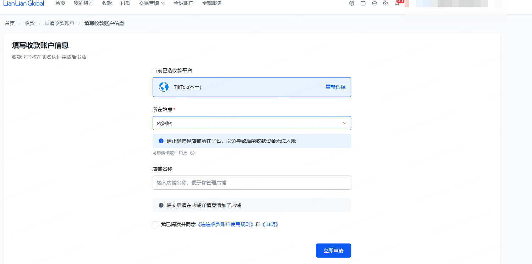532x264 pixels.
Task: Click the 填写收款账户信息 heading
Action: coord(40,45)
